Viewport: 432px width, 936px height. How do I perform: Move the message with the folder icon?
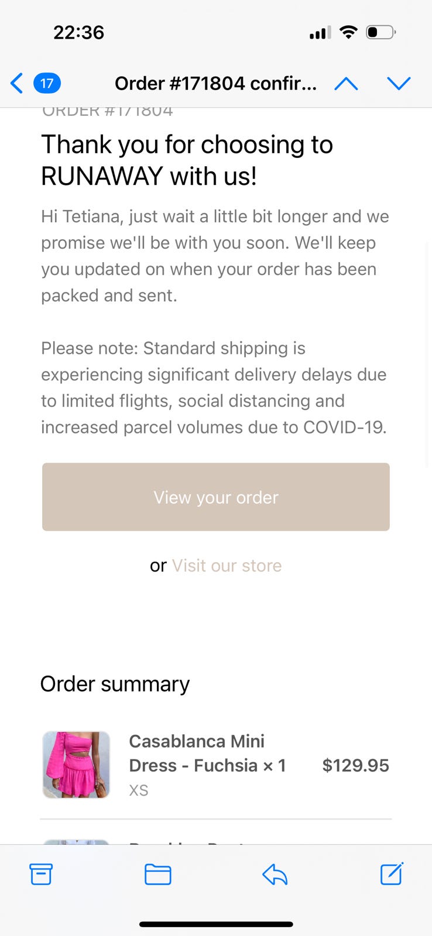click(157, 874)
